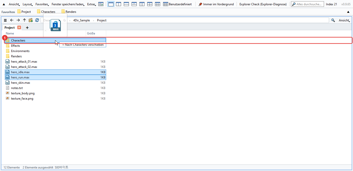Screen dimensions: 353x171
Task: Switch to two vertical panes layout
Action: (119, 4)
